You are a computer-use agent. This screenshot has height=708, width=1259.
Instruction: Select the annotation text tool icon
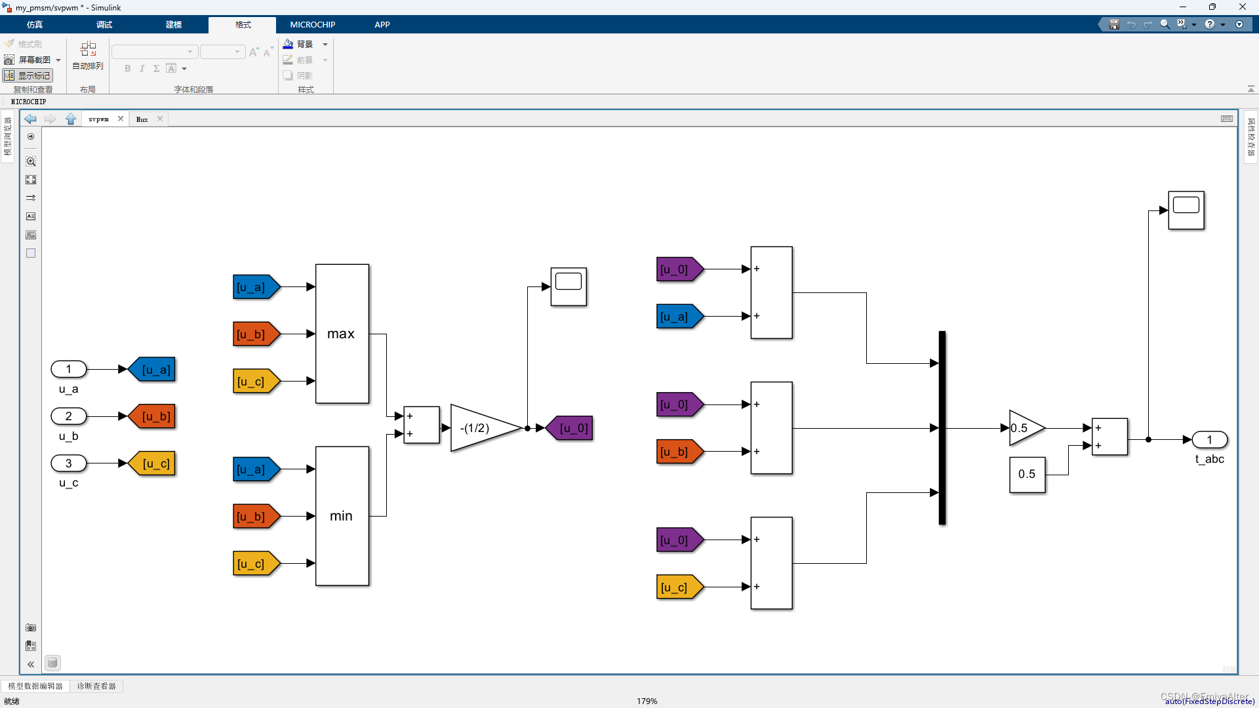[x=31, y=216]
